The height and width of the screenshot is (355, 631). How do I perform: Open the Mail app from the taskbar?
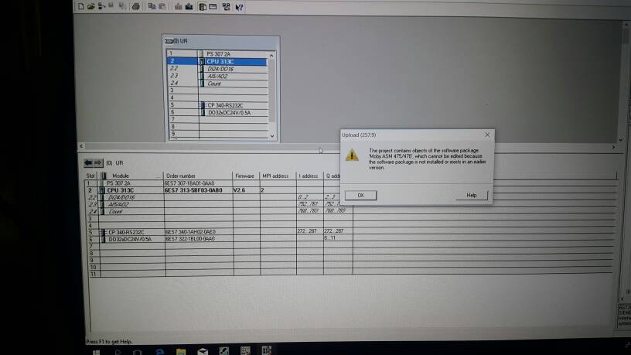(x=203, y=351)
